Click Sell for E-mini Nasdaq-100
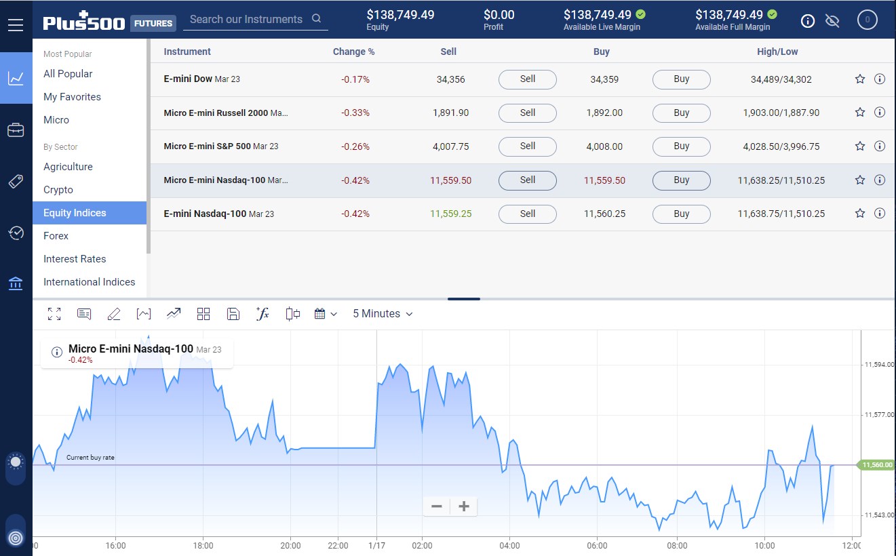The height and width of the screenshot is (556, 896). (527, 214)
